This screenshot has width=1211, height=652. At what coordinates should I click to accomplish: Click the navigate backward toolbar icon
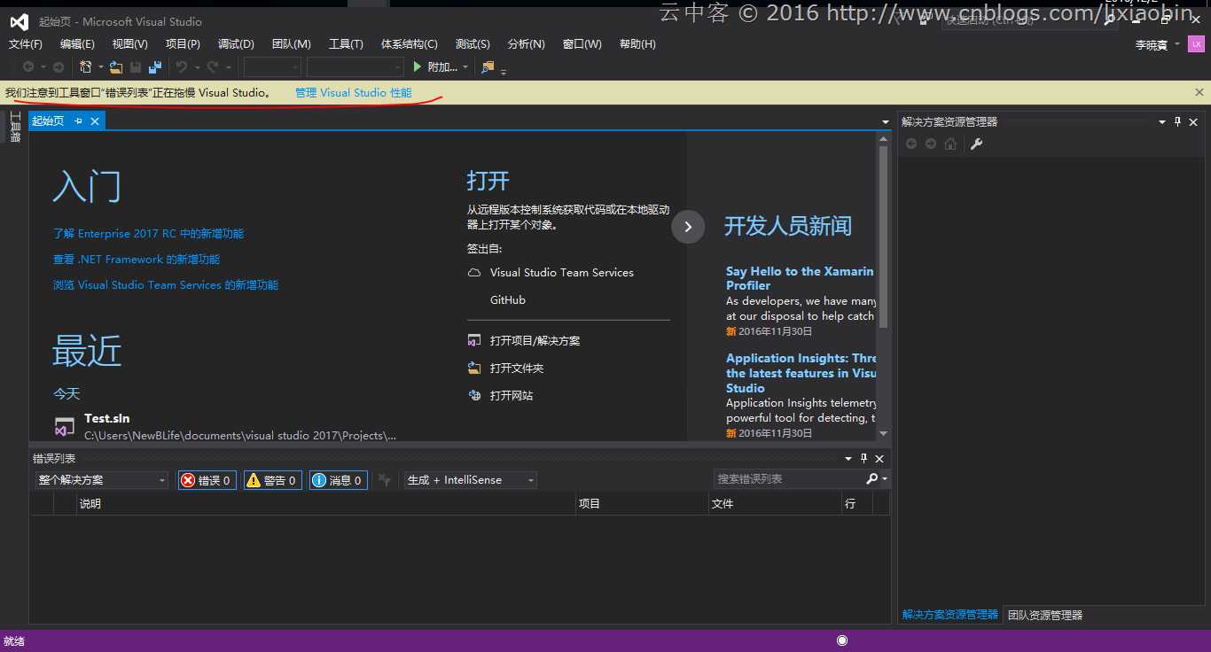(x=27, y=67)
